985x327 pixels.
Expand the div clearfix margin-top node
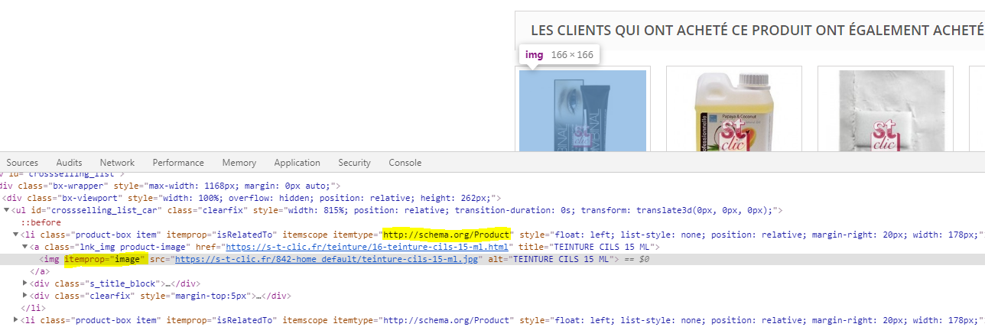[25, 296]
